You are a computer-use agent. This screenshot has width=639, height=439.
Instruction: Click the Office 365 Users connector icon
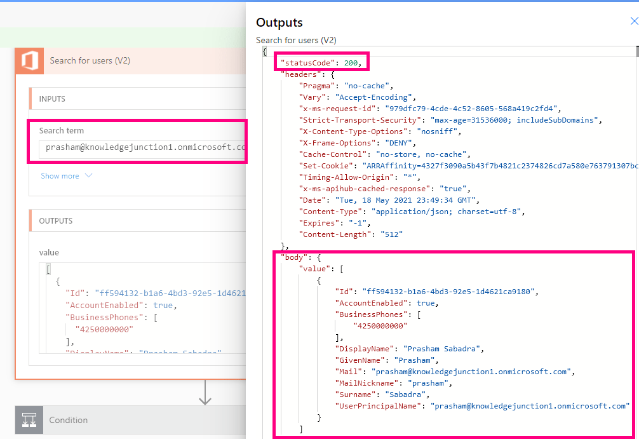point(29,61)
